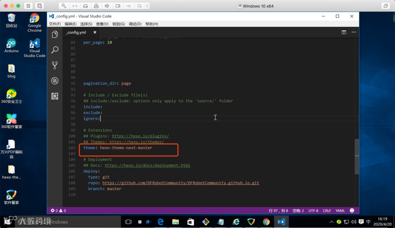Collapse the VM device toolbar chevron
Image resolution: width=395 pixels, height=228 pixels.
[147, 6]
